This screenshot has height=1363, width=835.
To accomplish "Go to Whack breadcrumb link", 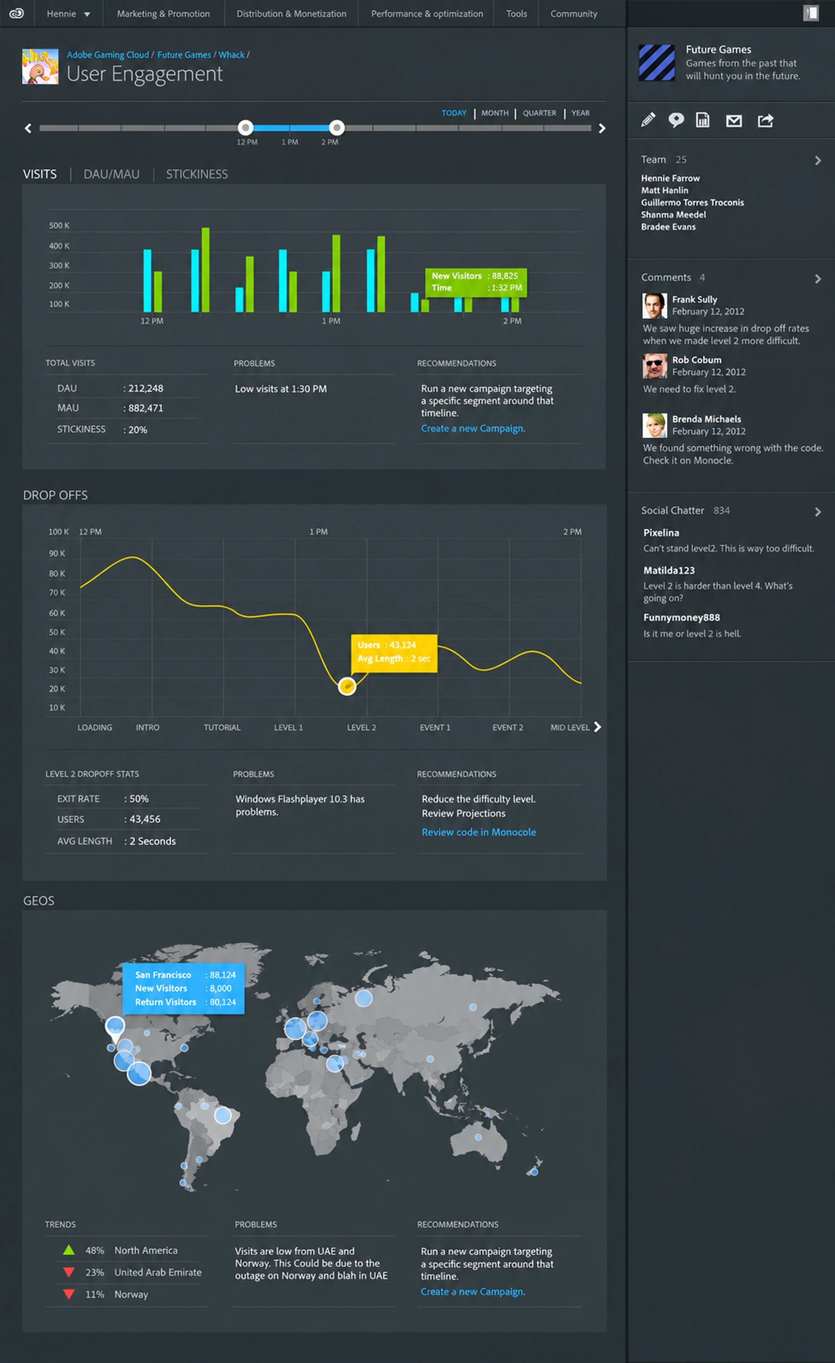I will click(231, 55).
